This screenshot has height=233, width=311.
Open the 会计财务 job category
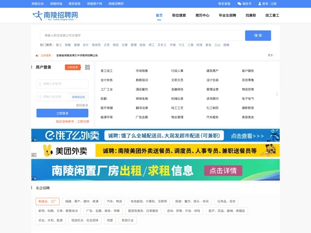pos(107,80)
